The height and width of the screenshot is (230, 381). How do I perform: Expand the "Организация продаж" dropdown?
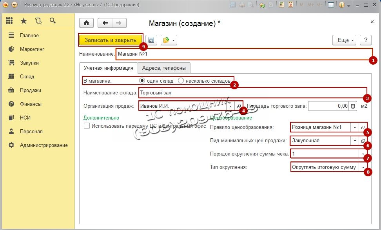(x=230, y=106)
